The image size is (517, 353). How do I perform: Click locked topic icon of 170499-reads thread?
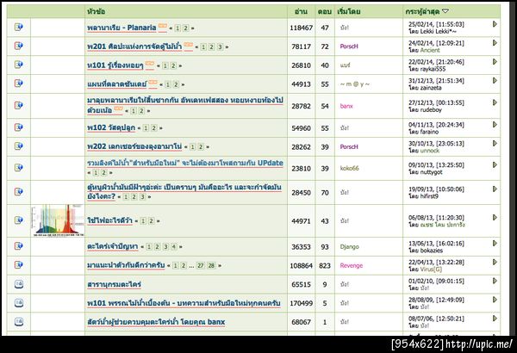(x=19, y=303)
